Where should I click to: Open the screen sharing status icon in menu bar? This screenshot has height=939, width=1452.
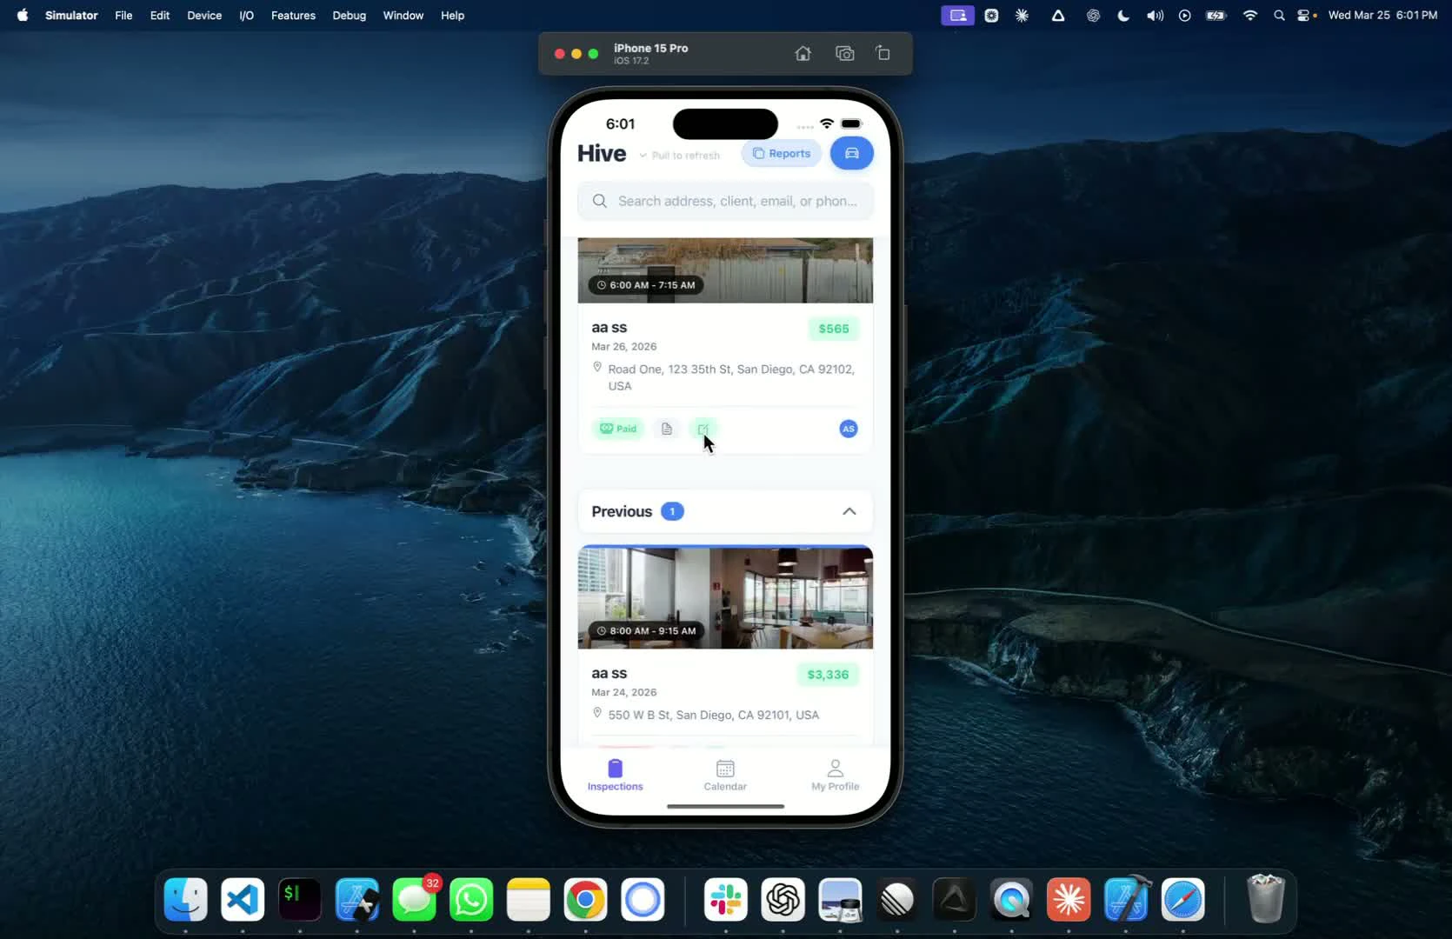coord(957,16)
